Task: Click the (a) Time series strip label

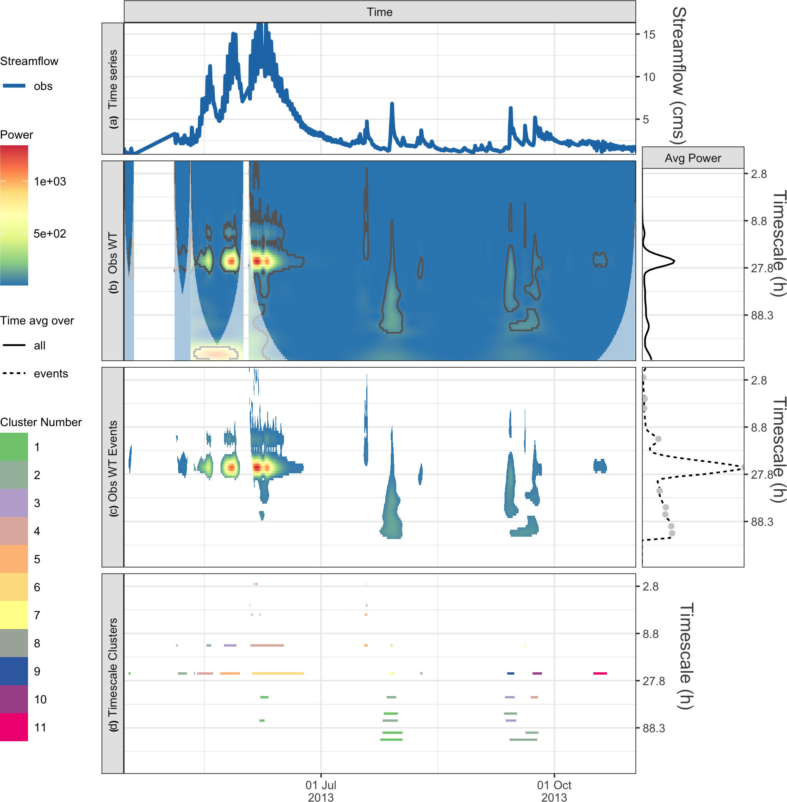Action: 113,88
